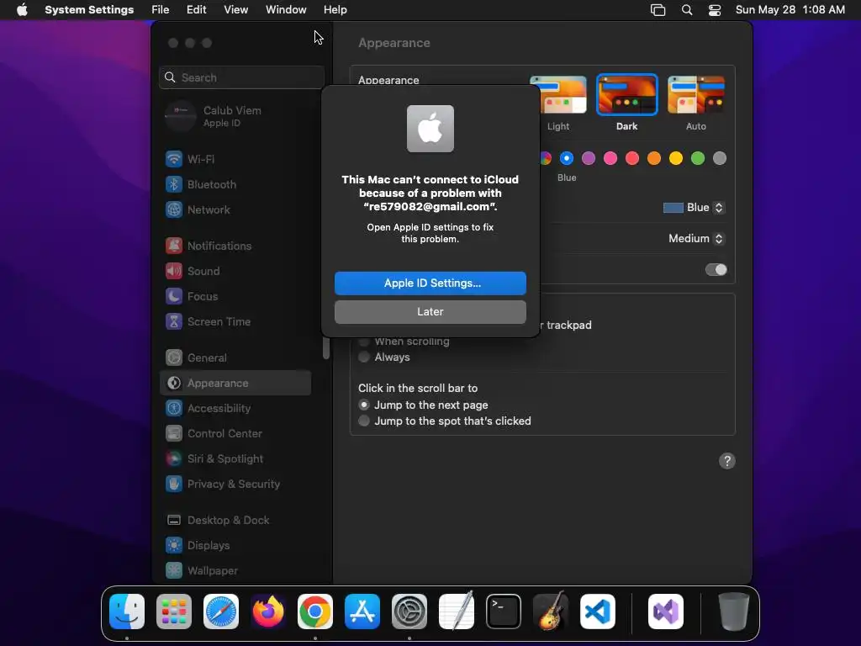Open the System Settings menu
Image resolution: width=861 pixels, height=646 pixels.
pos(89,10)
